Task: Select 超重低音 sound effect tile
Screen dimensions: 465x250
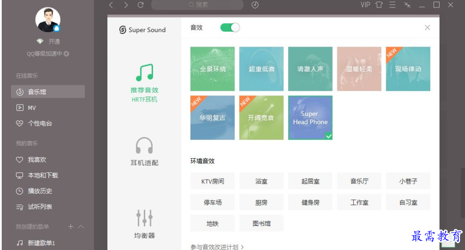Action: point(261,69)
